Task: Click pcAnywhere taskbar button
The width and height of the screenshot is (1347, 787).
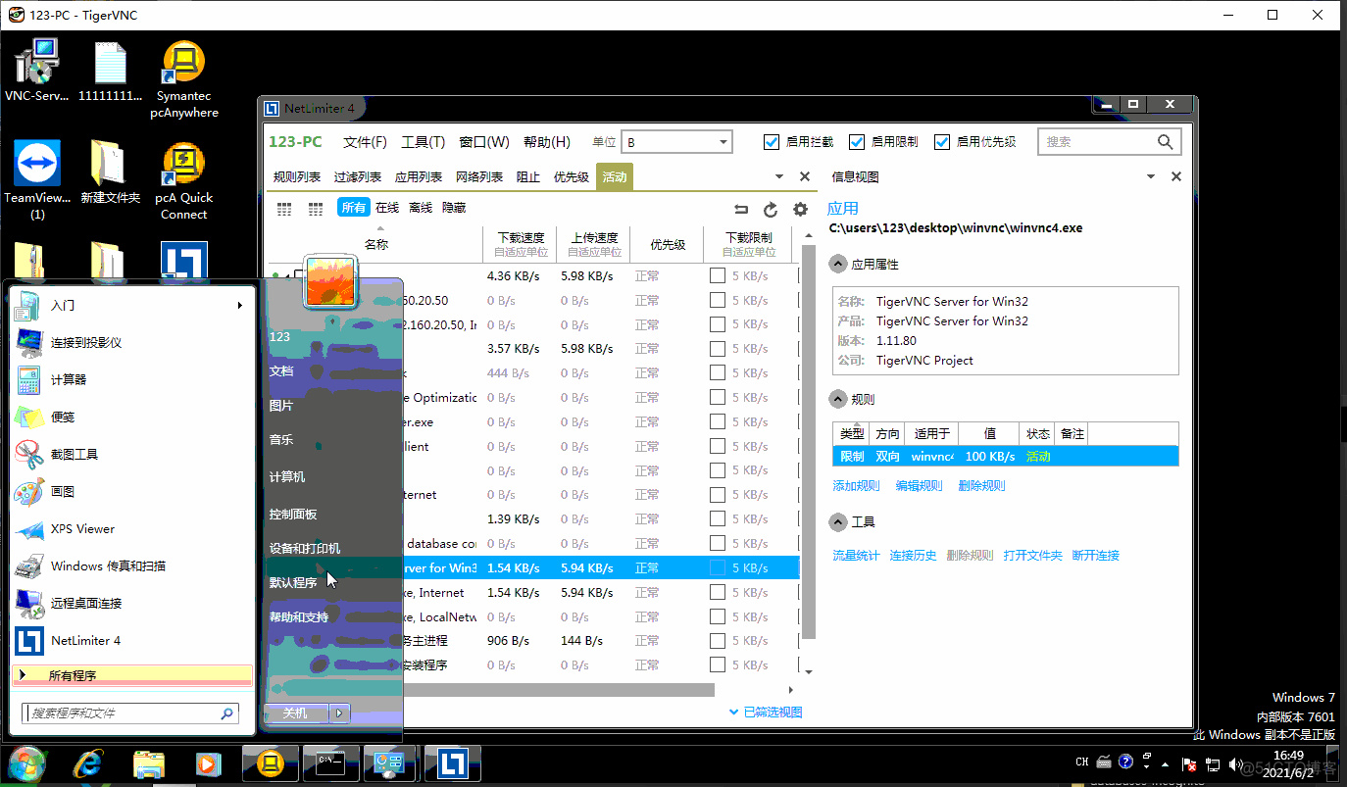Action: [270, 762]
